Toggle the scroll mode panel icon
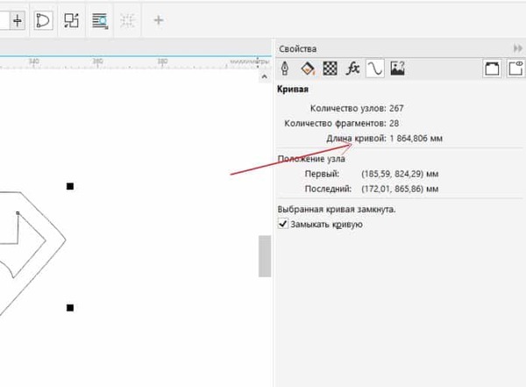526x387 pixels. (x=493, y=68)
